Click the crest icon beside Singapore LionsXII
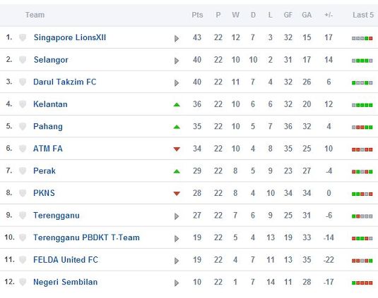 pos(23,37)
